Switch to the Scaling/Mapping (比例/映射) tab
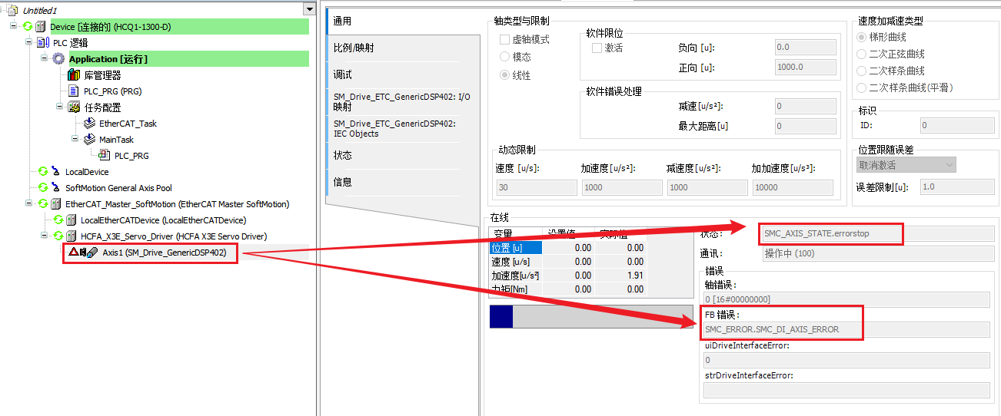1001x416 pixels. pos(354,48)
